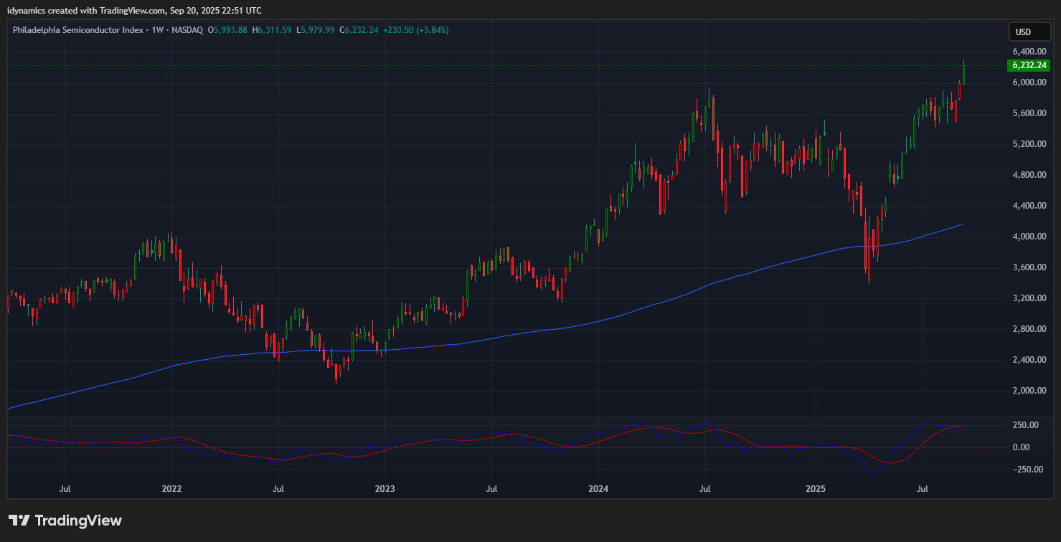Click the 2024 label on the time axis
1061x542 pixels.
598,489
